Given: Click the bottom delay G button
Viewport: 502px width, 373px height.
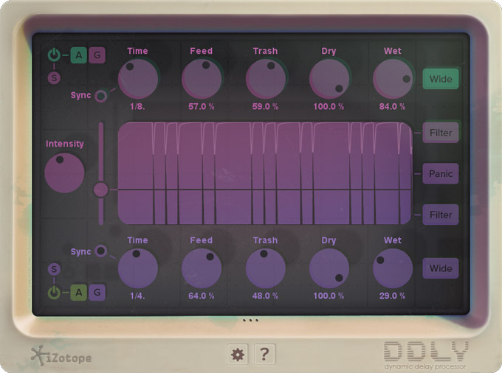Looking at the screenshot, I should click(97, 293).
